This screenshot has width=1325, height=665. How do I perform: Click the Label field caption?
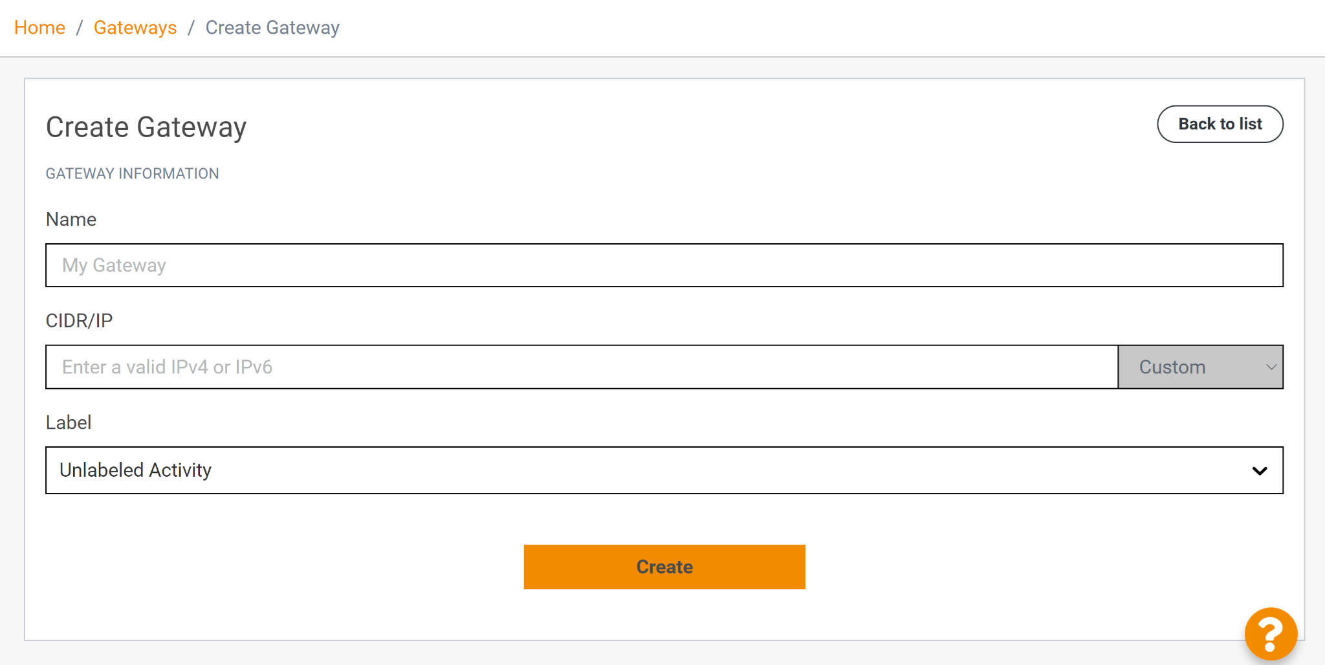[x=69, y=422]
